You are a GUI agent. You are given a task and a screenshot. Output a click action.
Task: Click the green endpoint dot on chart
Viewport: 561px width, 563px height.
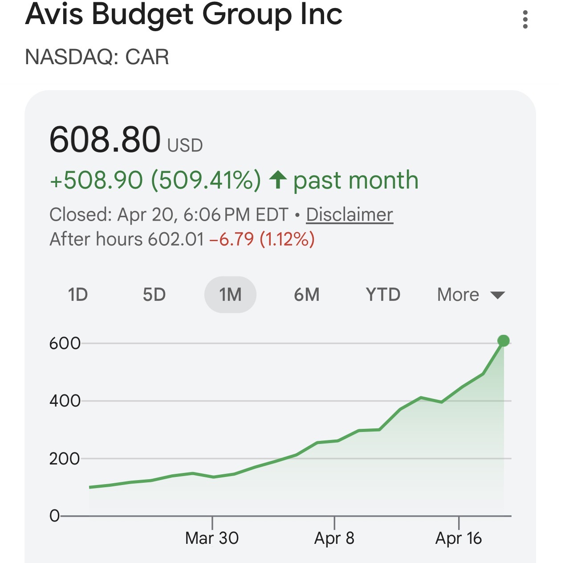(x=504, y=341)
